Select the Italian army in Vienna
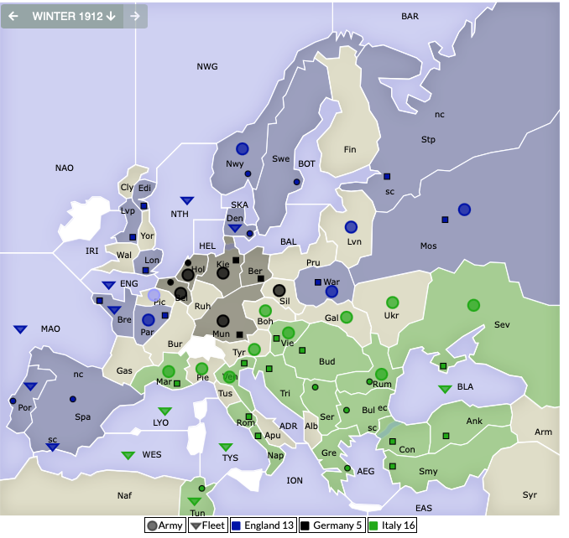Viewport: 569px width, 538px height. click(288, 333)
